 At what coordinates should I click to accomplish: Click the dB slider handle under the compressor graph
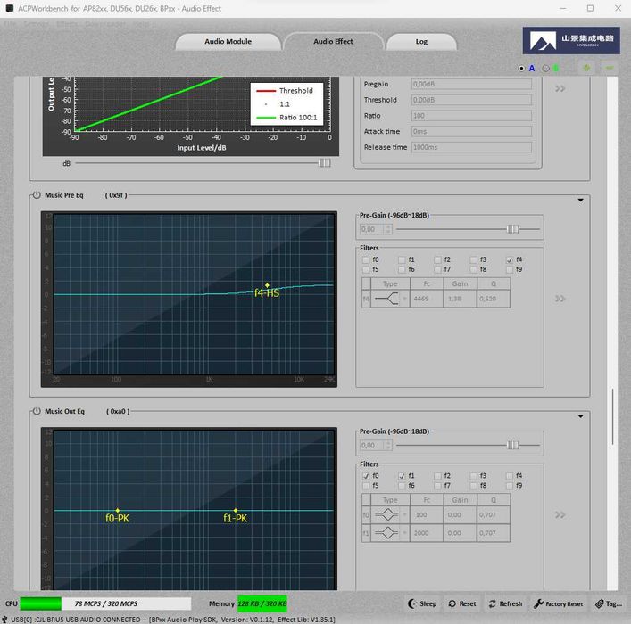[x=324, y=163]
